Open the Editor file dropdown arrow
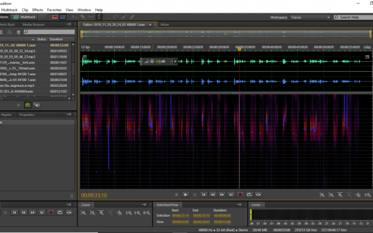Screen dimensions: 373x233 [x=150, y=24]
